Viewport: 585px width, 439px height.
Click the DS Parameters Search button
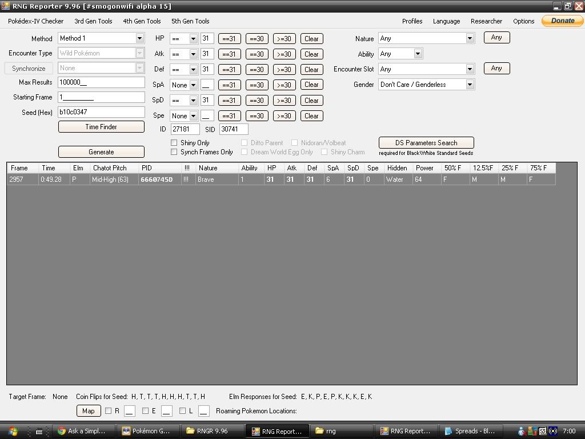pos(426,143)
